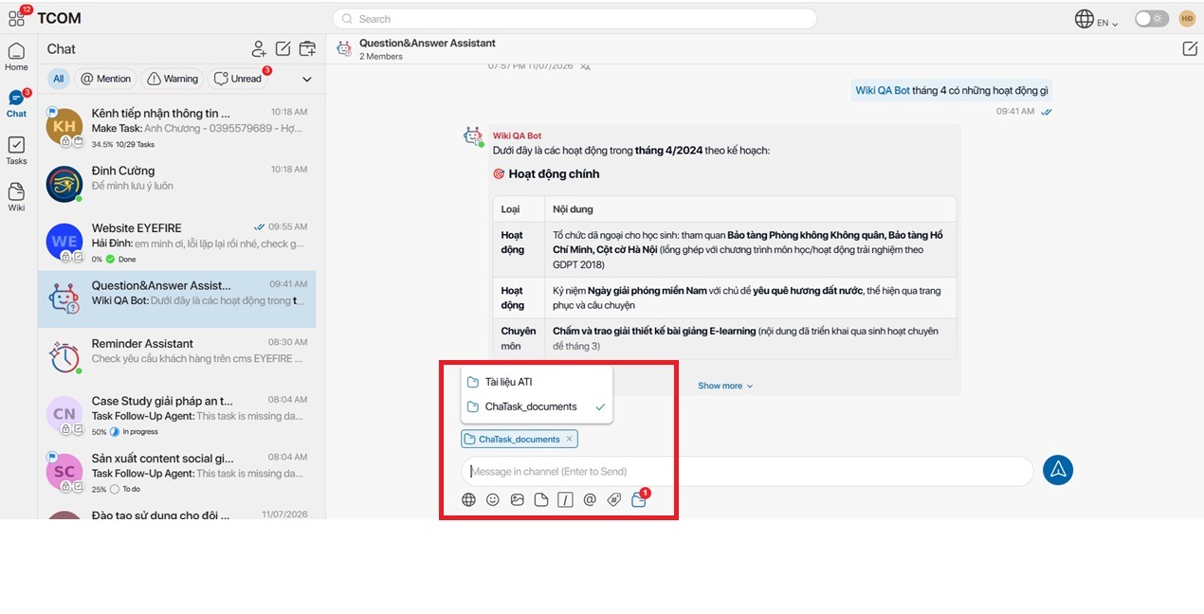This screenshot has width=1204, height=614.
Task: Filter chats by Unread
Action: click(x=238, y=79)
